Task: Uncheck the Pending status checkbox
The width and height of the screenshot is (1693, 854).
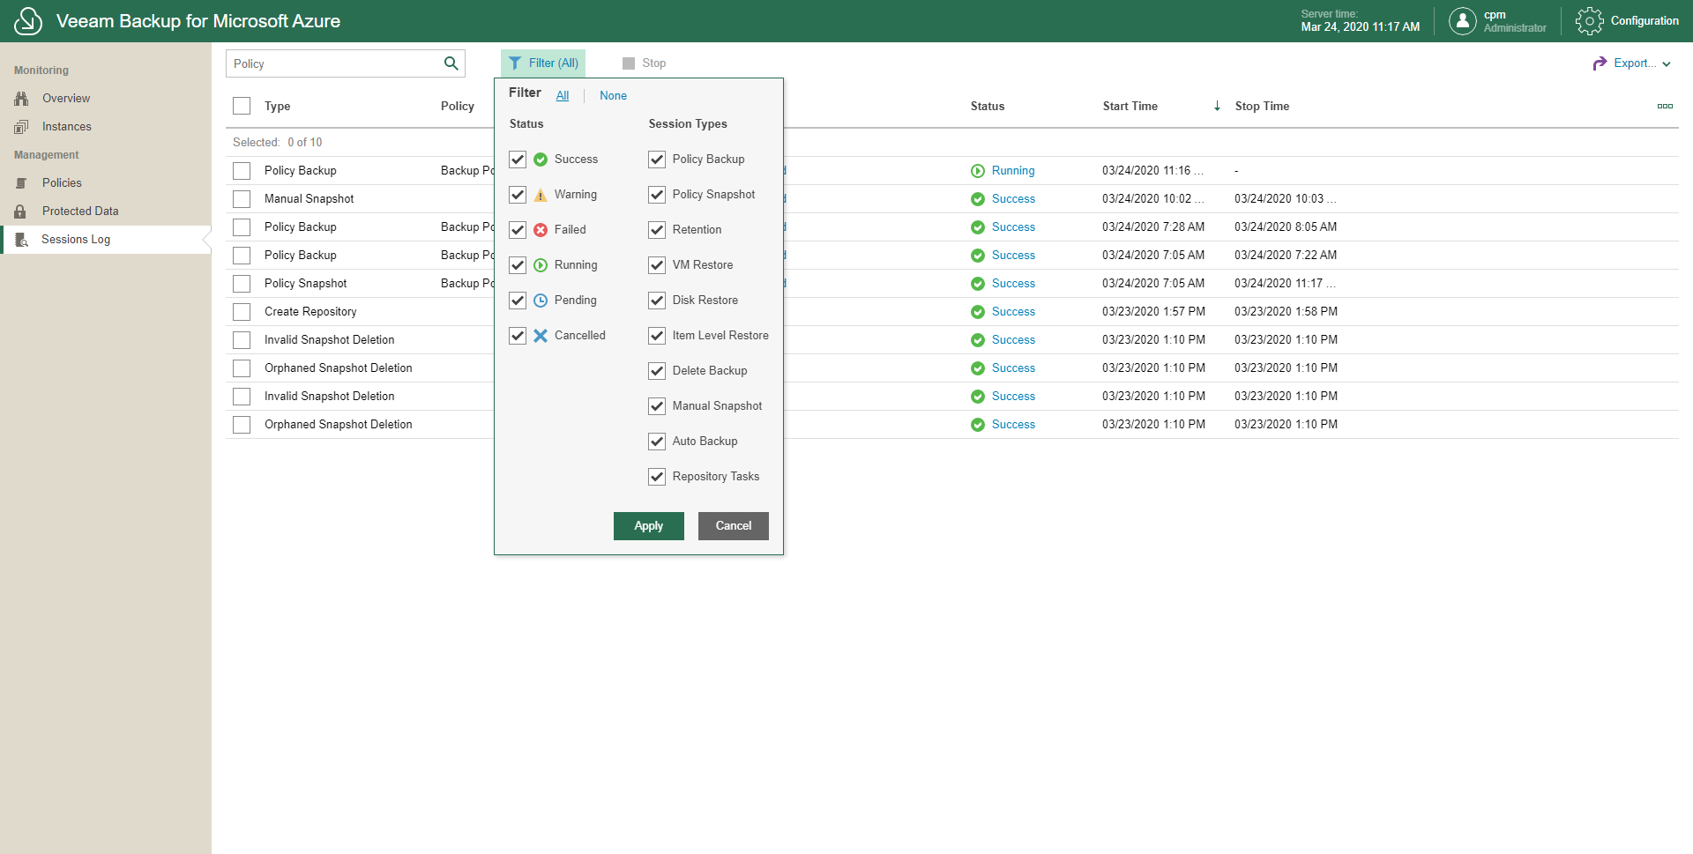Action: [518, 301]
